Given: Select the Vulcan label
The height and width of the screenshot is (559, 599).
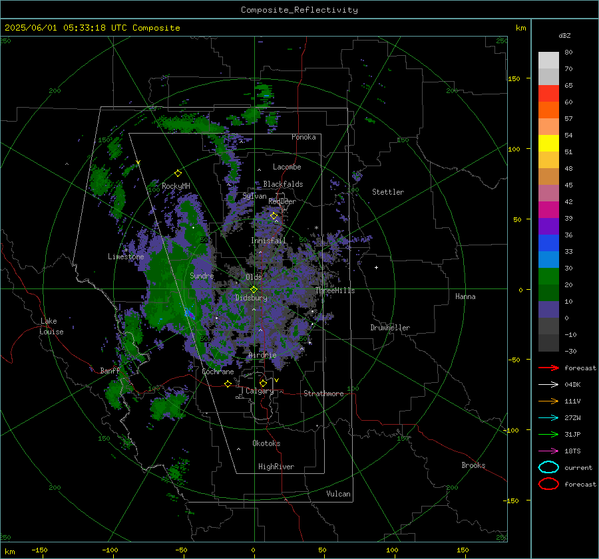Looking at the screenshot, I should (x=339, y=494).
